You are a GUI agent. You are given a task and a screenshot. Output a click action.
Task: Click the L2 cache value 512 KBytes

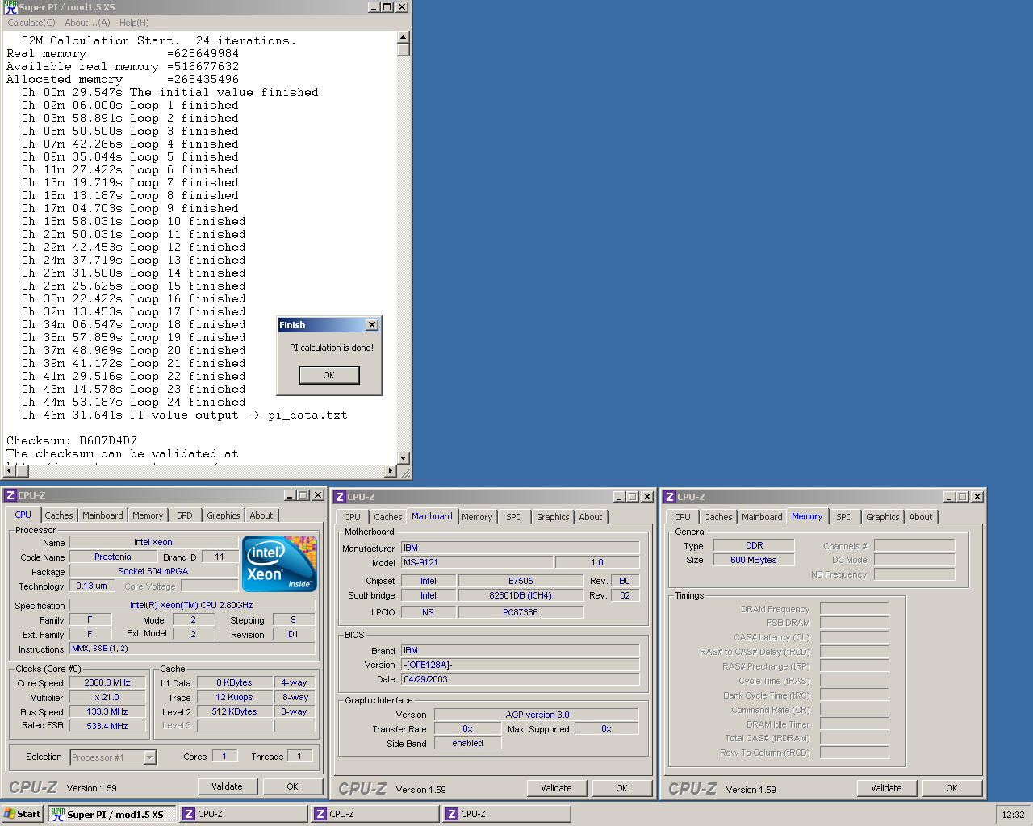[234, 711]
